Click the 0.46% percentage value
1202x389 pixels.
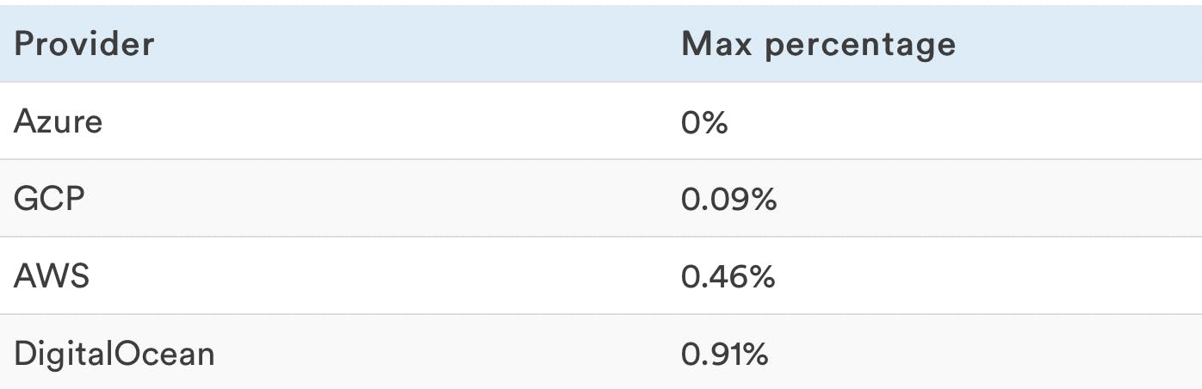(x=728, y=277)
